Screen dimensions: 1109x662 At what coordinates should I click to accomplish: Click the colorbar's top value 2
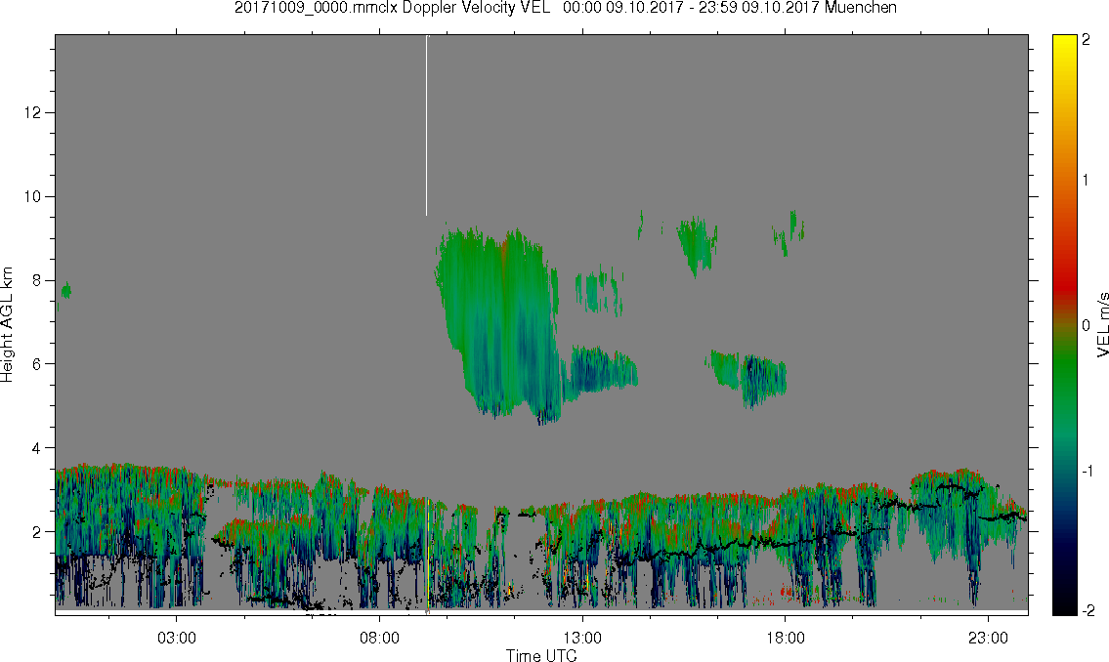pyautogui.click(x=1086, y=40)
